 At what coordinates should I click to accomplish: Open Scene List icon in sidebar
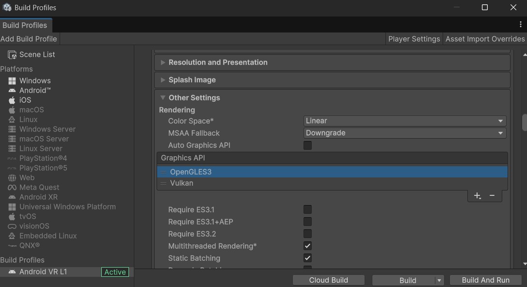pos(12,55)
